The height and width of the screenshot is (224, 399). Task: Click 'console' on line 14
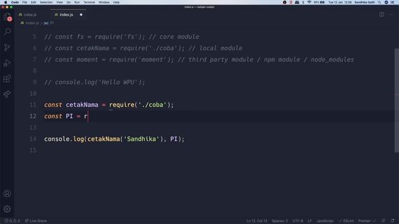coord(57,139)
